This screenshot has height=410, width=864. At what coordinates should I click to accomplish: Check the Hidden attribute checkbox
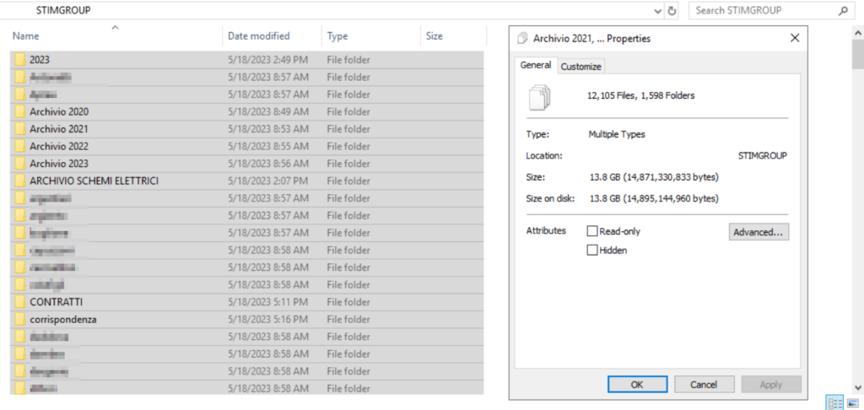pyautogui.click(x=592, y=251)
